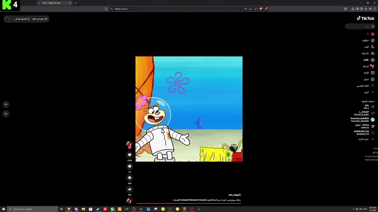Open the Following item in the sidebar

point(369,47)
